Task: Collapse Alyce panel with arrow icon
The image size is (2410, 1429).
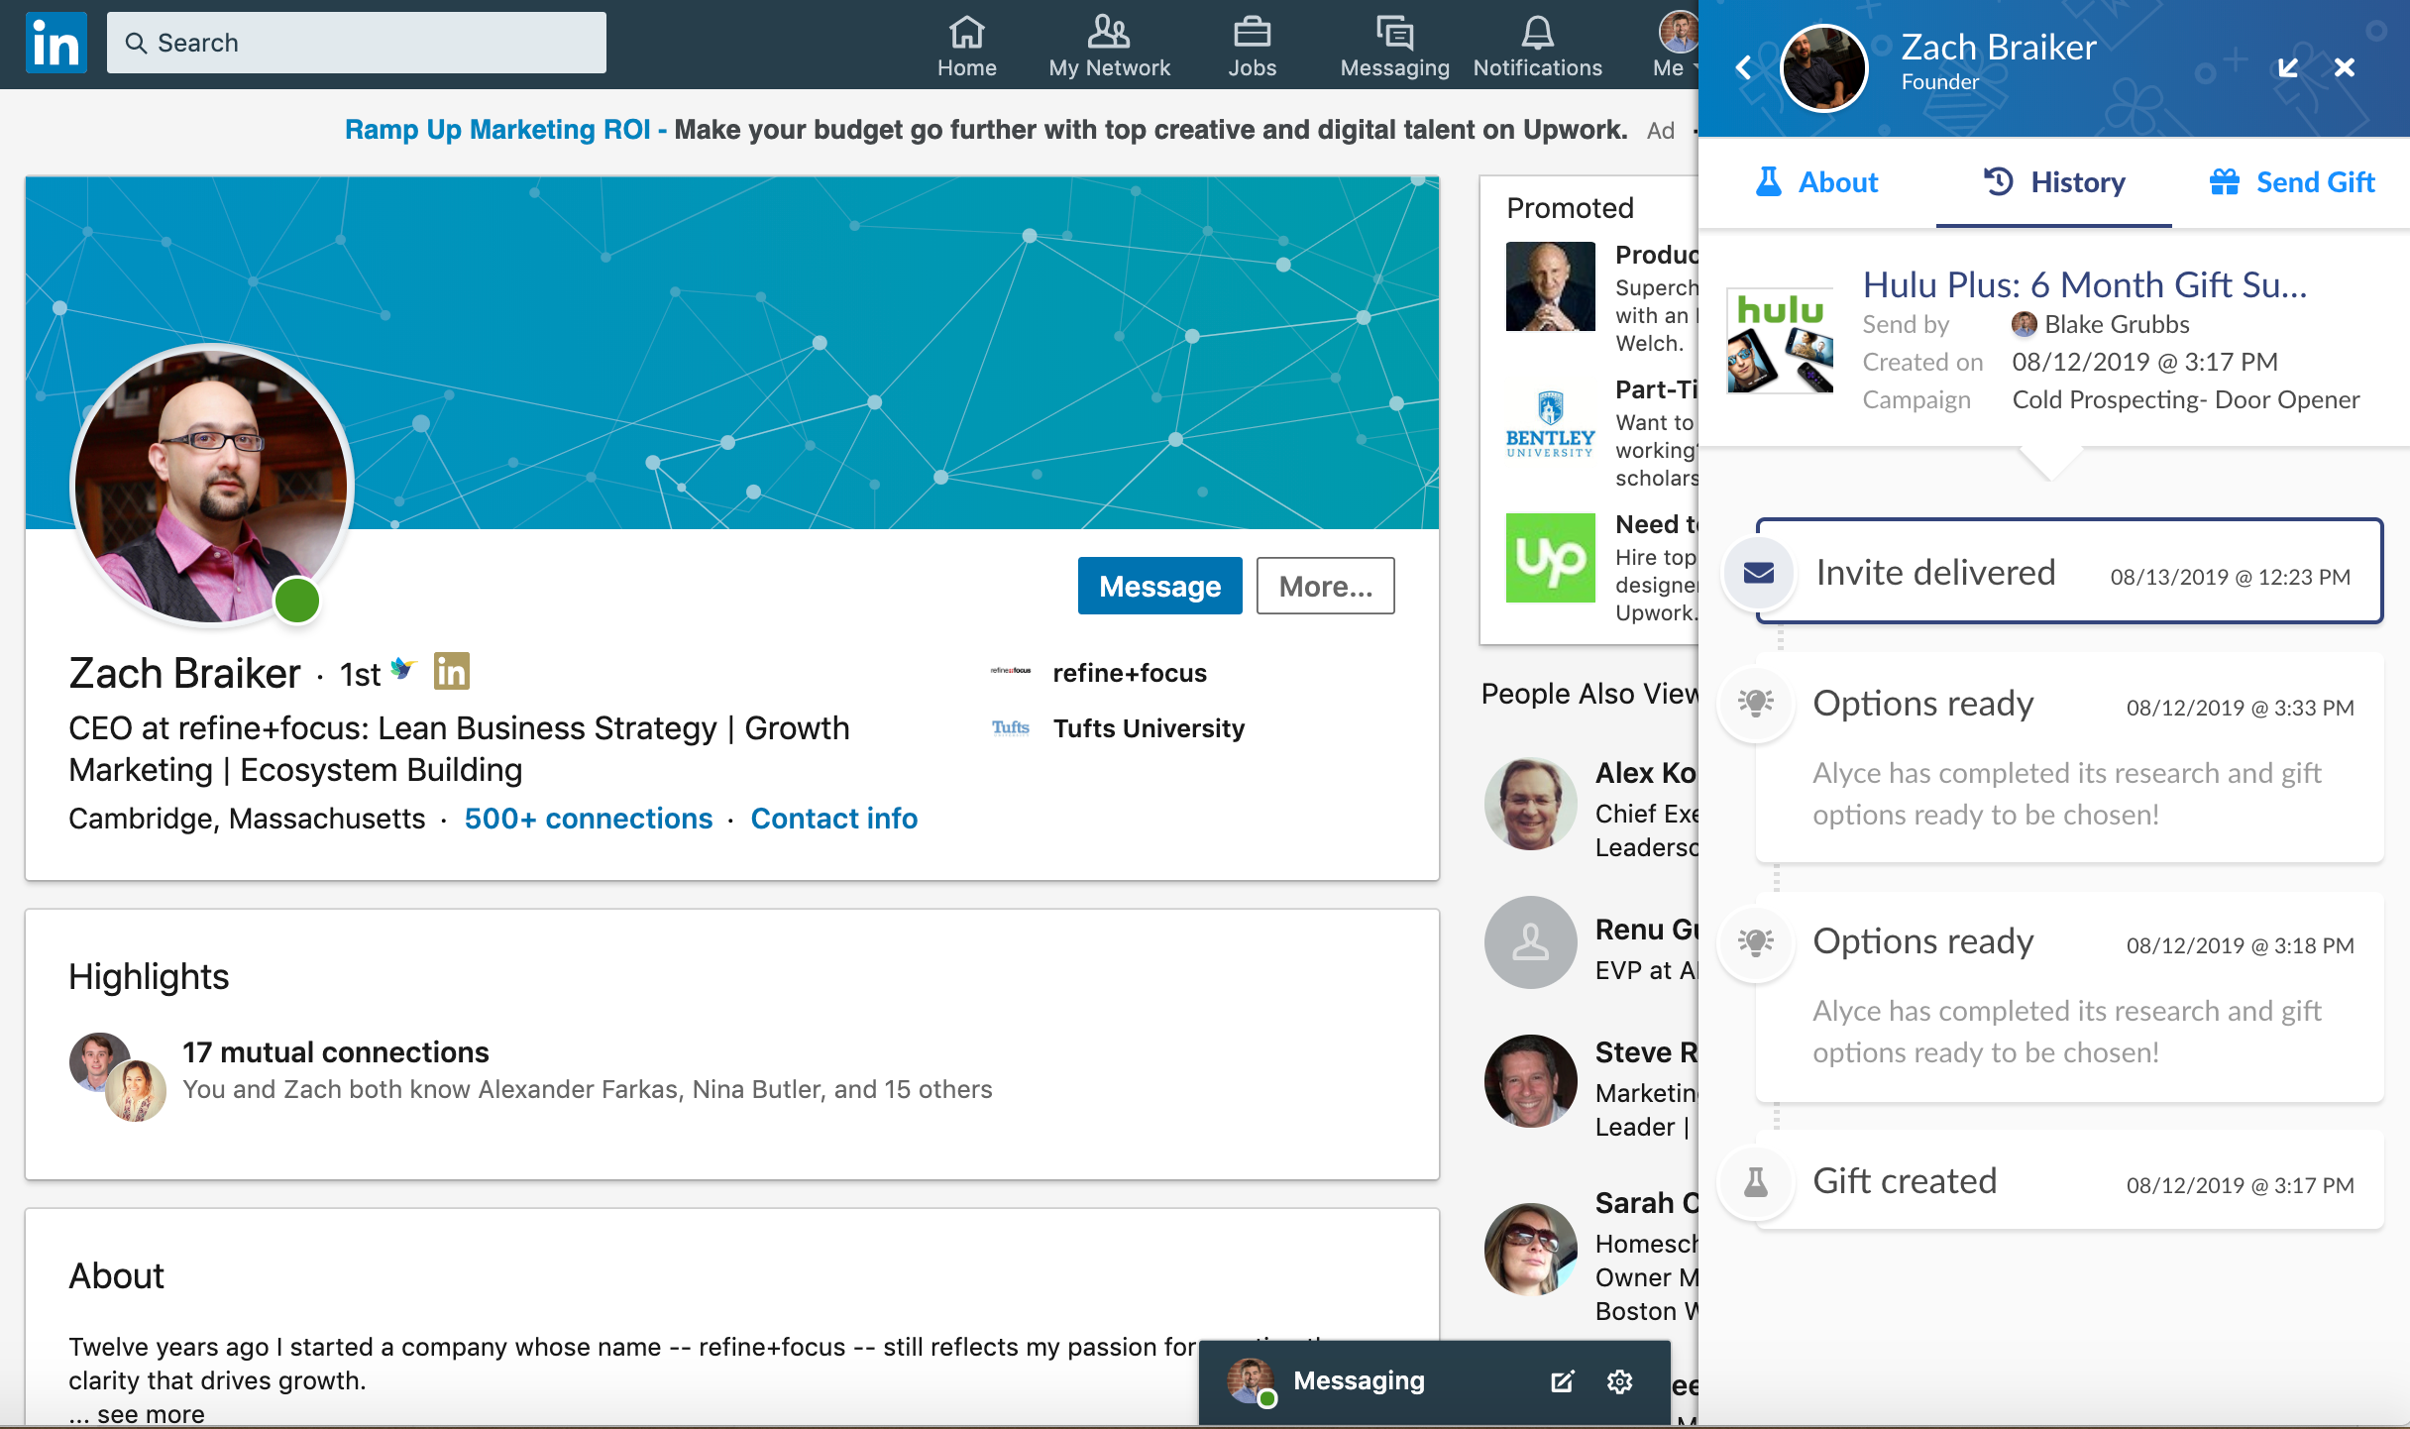Action: [x=2287, y=67]
